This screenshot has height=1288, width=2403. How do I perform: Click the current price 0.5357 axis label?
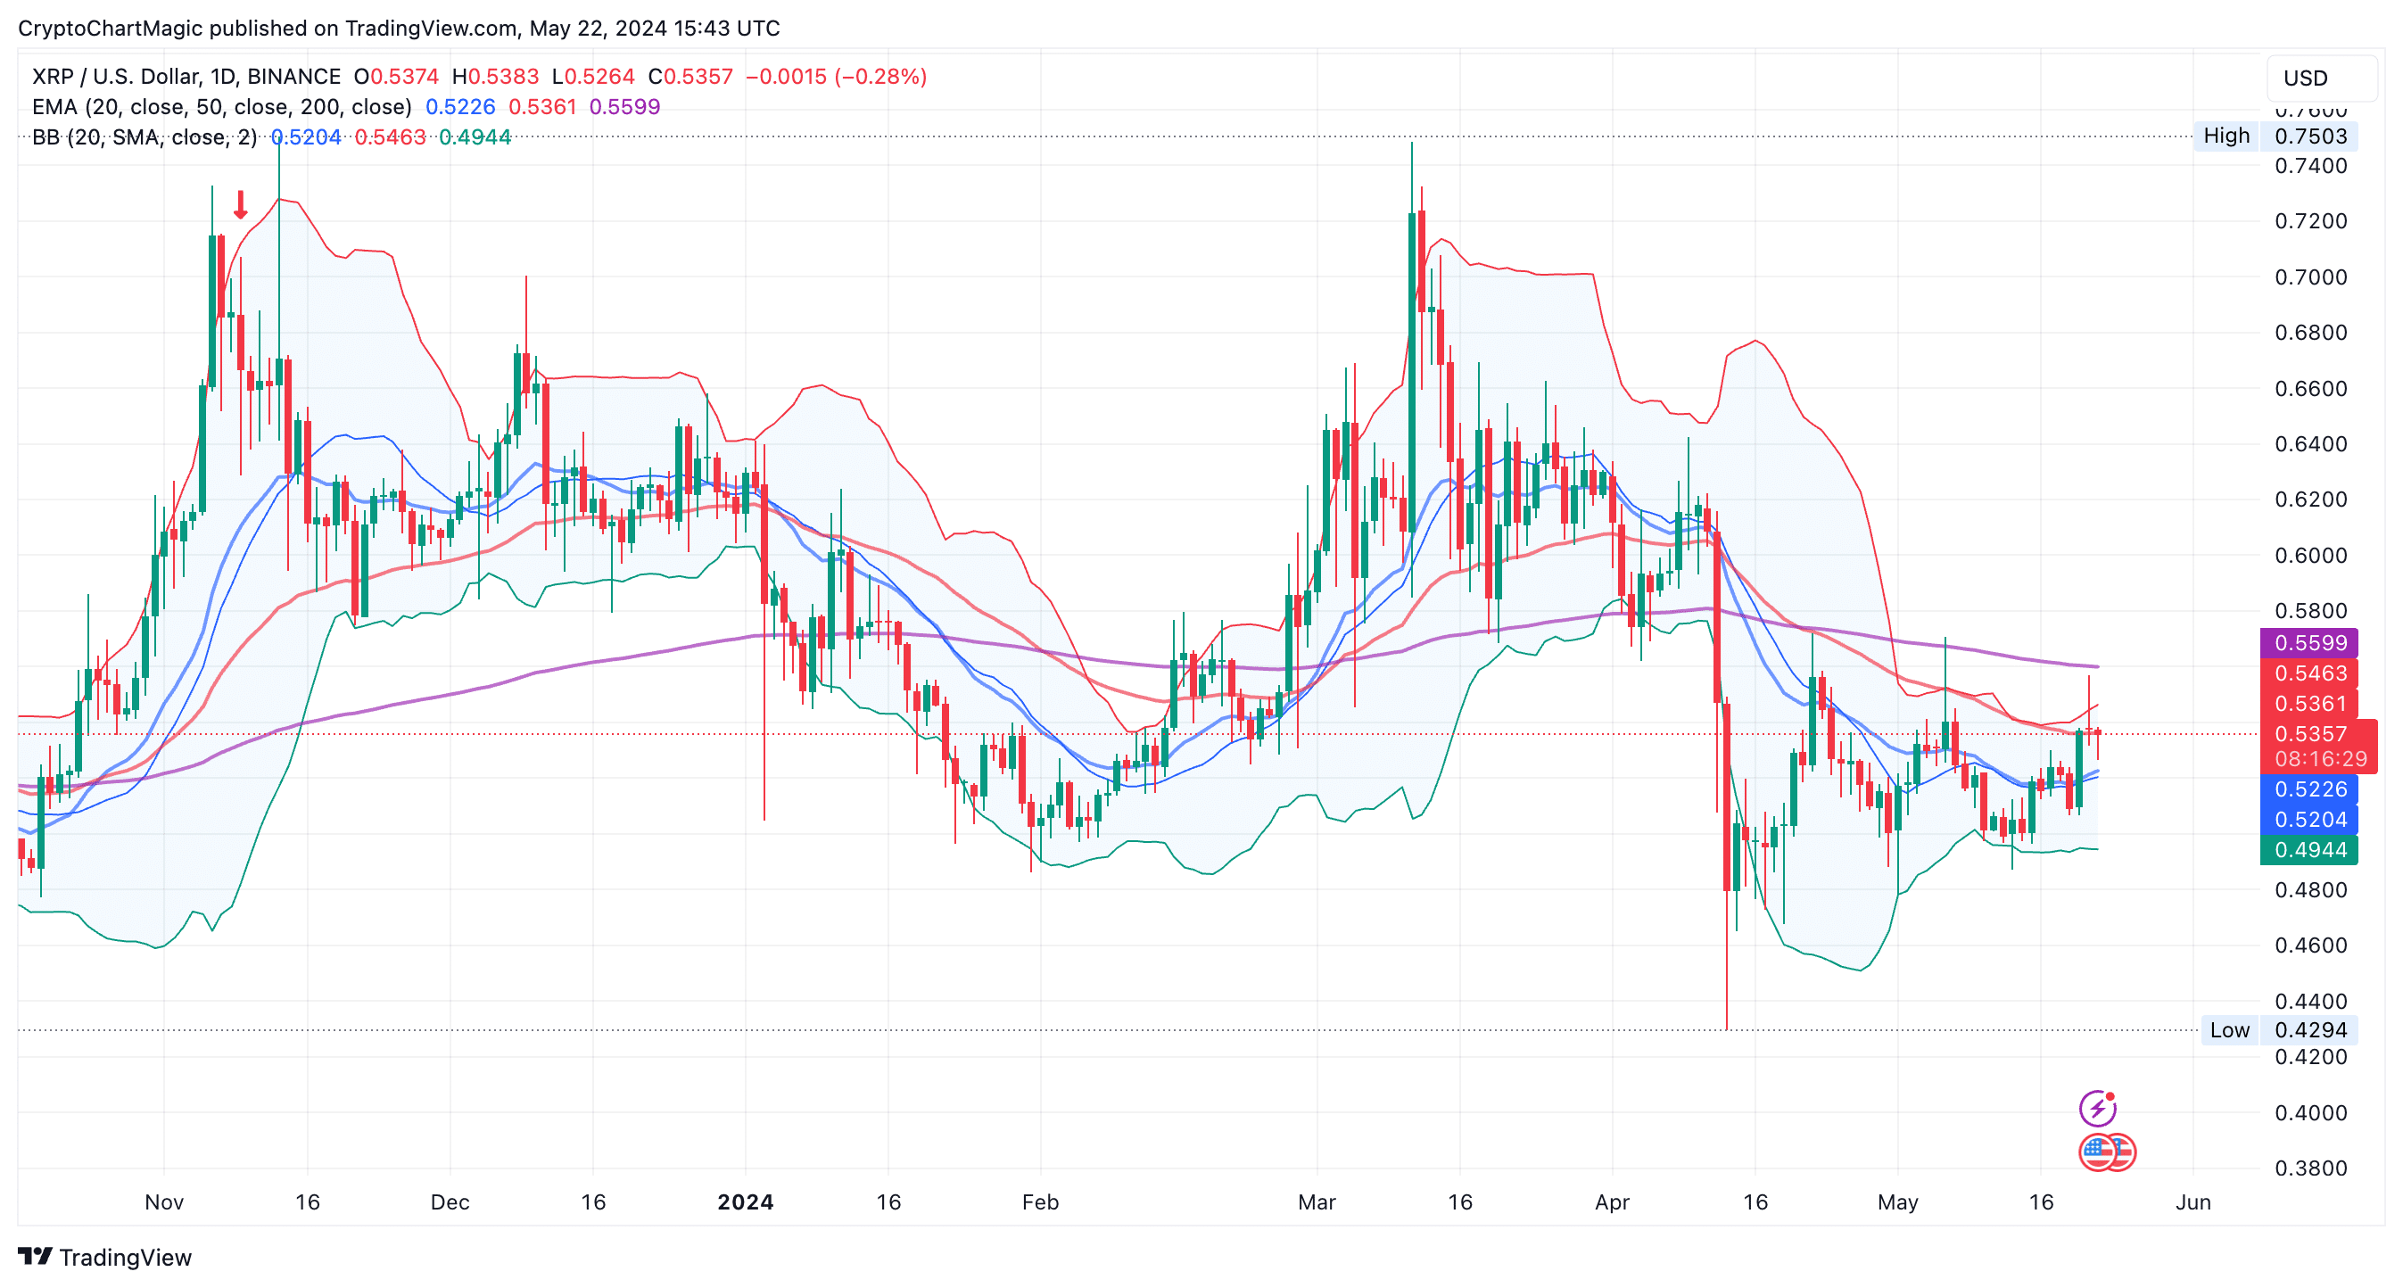coord(2309,734)
